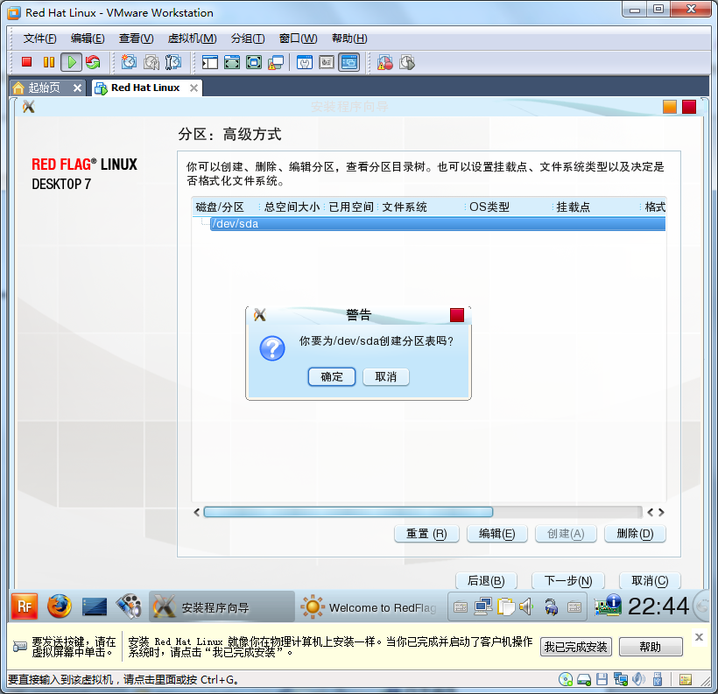
Task: Click 取消 in the warning dialog
Action: pos(385,377)
